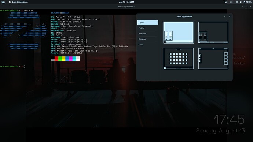Switch to the Fonts tab
This screenshot has width=253, height=142.
[x=148, y=45]
